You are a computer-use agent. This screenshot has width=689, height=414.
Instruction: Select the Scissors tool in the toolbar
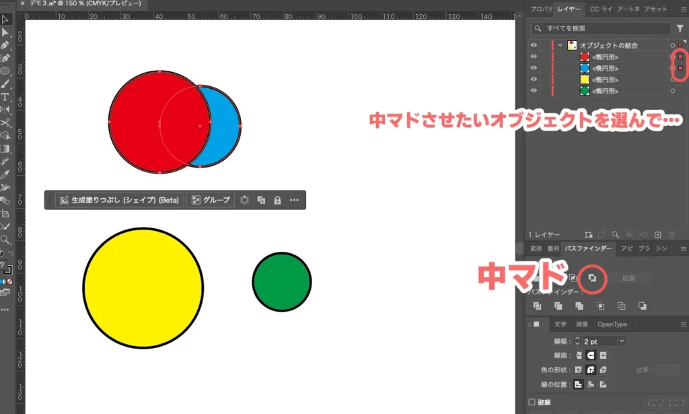pyautogui.click(x=5, y=123)
